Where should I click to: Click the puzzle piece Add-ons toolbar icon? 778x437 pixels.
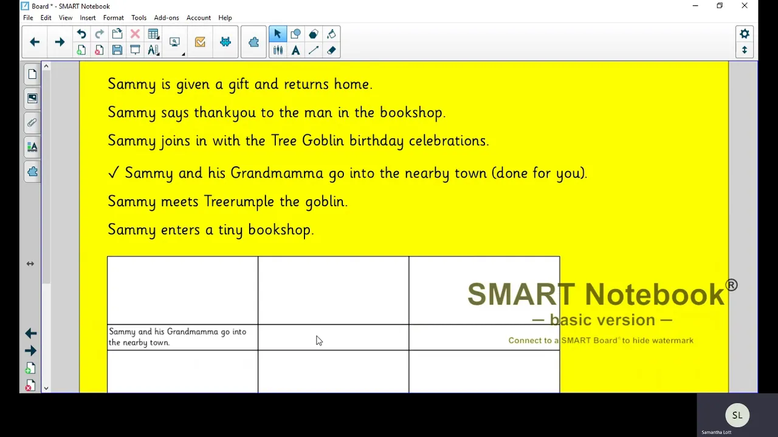tap(253, 42)
